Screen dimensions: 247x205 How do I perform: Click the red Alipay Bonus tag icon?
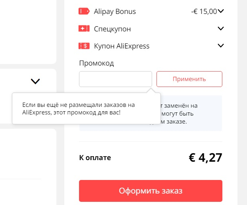tap(84, 12)
